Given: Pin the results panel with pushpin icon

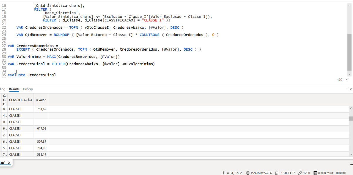Looking at the screenshot, I should (351, 89).
